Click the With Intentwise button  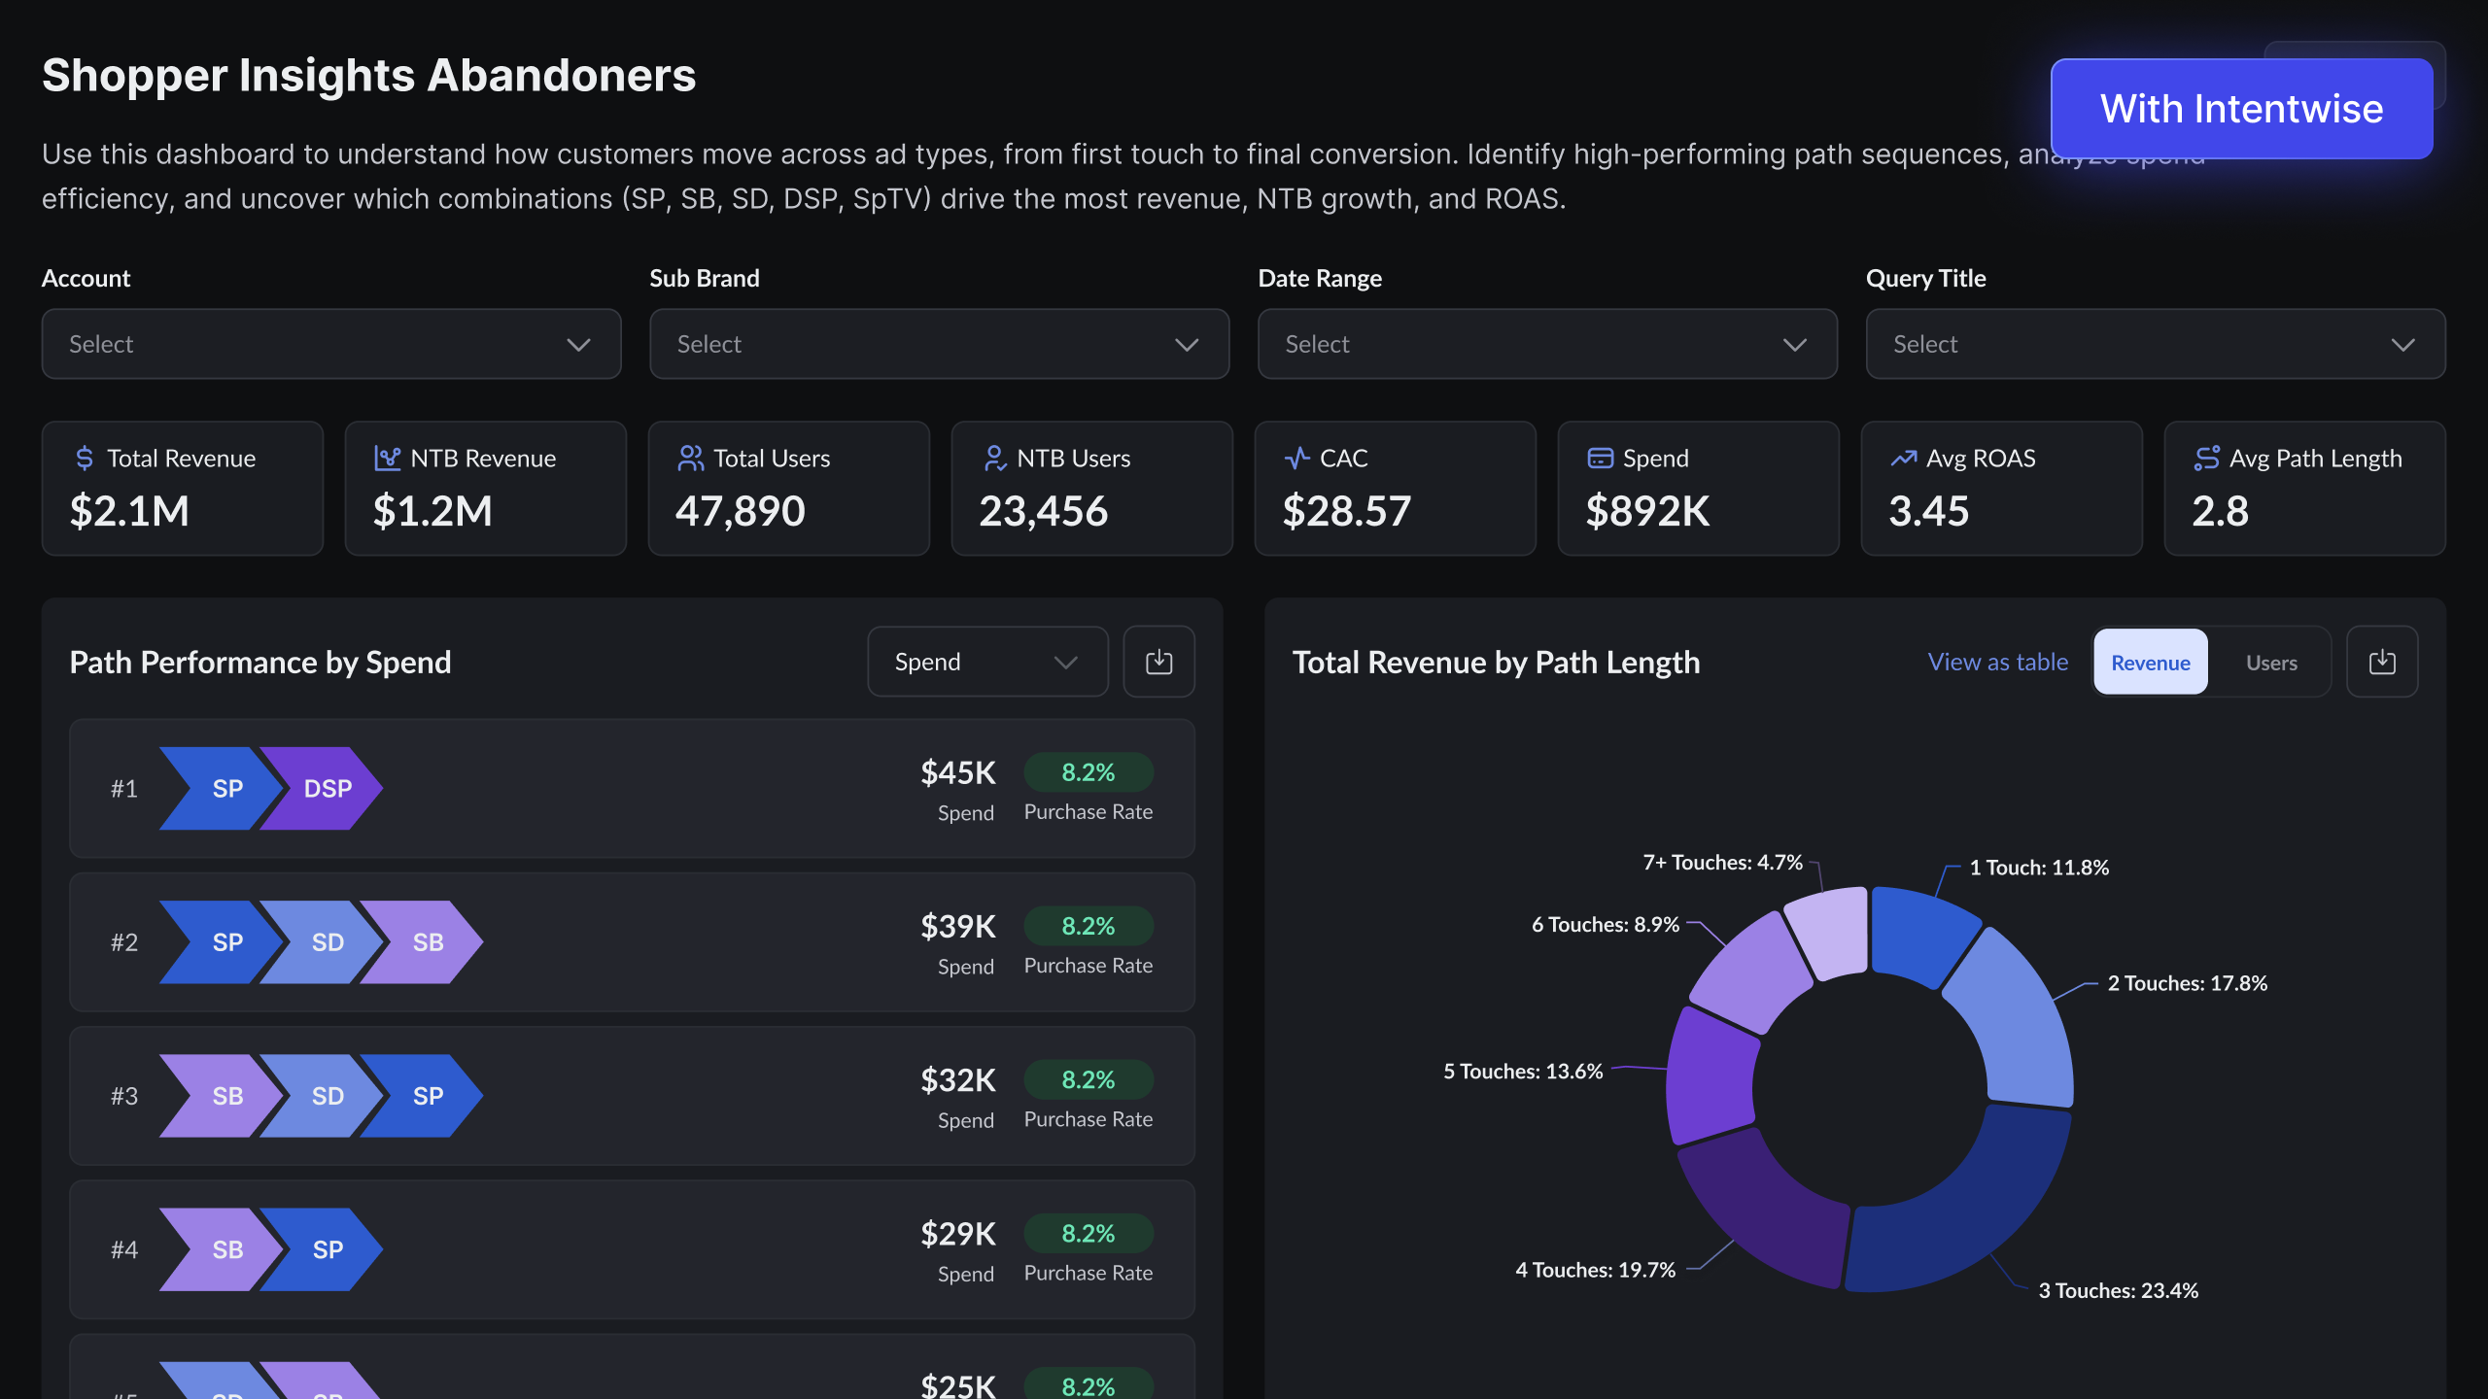(x=2241, y=109)
